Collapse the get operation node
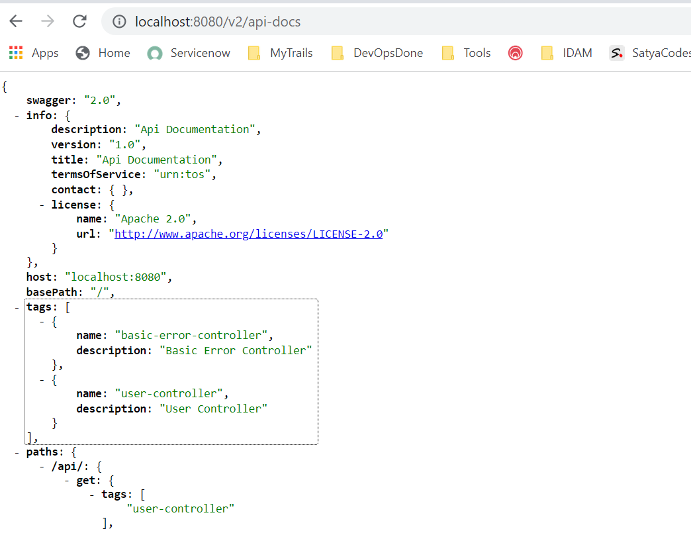Image resolution: width=691 pixels, height=533 pixels. point(67,481)
